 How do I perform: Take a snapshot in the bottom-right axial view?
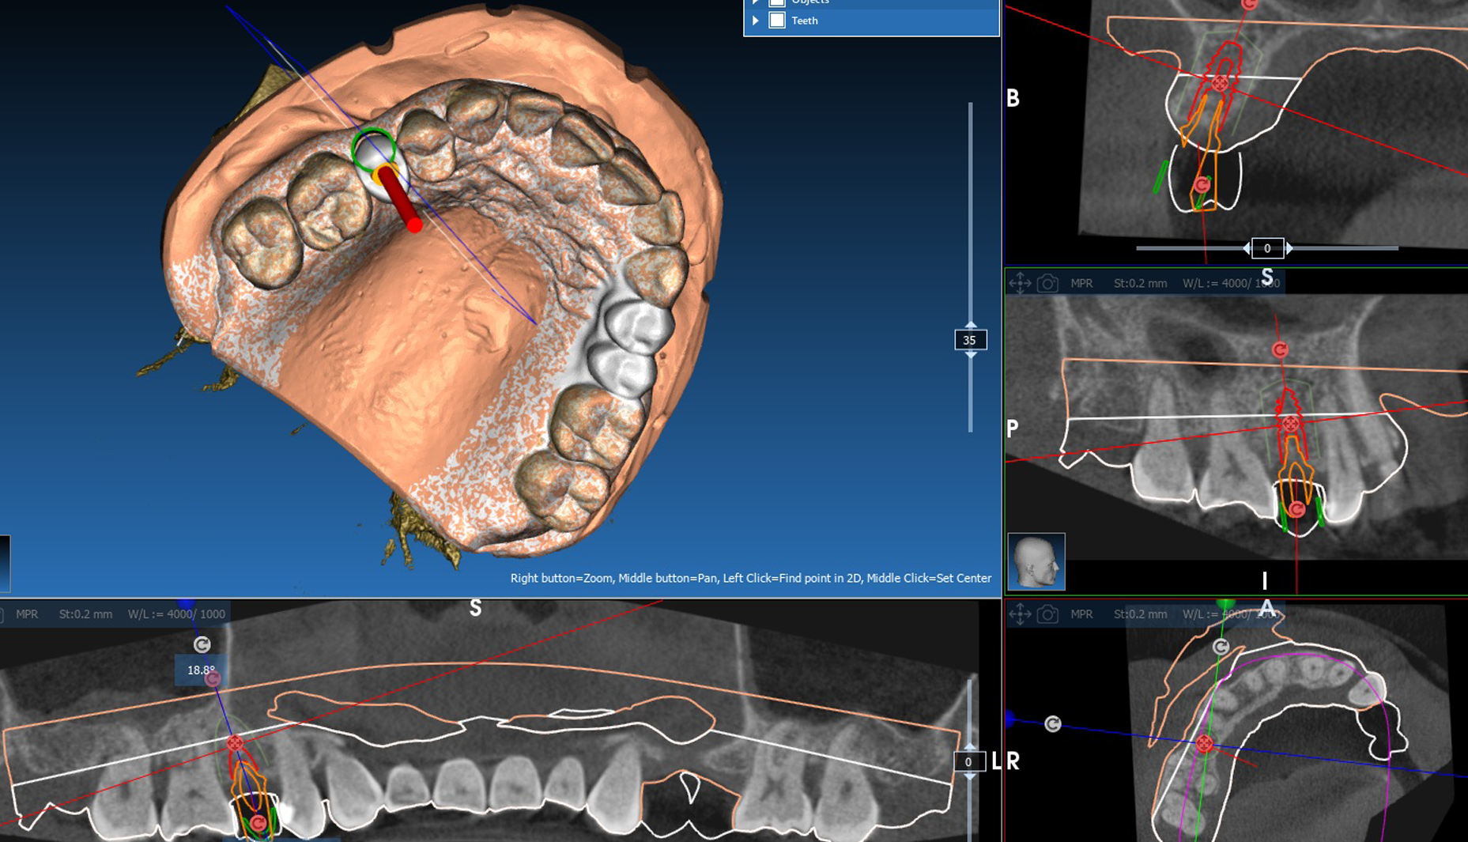(1047, 614)
